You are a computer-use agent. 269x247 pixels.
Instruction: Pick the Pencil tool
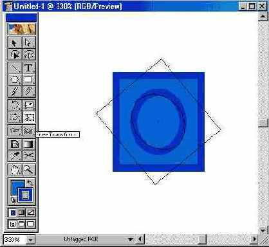[29, 91]
